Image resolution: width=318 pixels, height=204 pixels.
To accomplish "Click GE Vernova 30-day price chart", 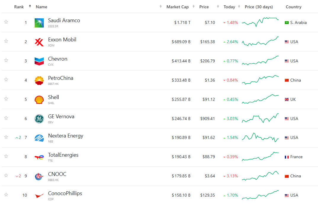I will tap(260, 118).
